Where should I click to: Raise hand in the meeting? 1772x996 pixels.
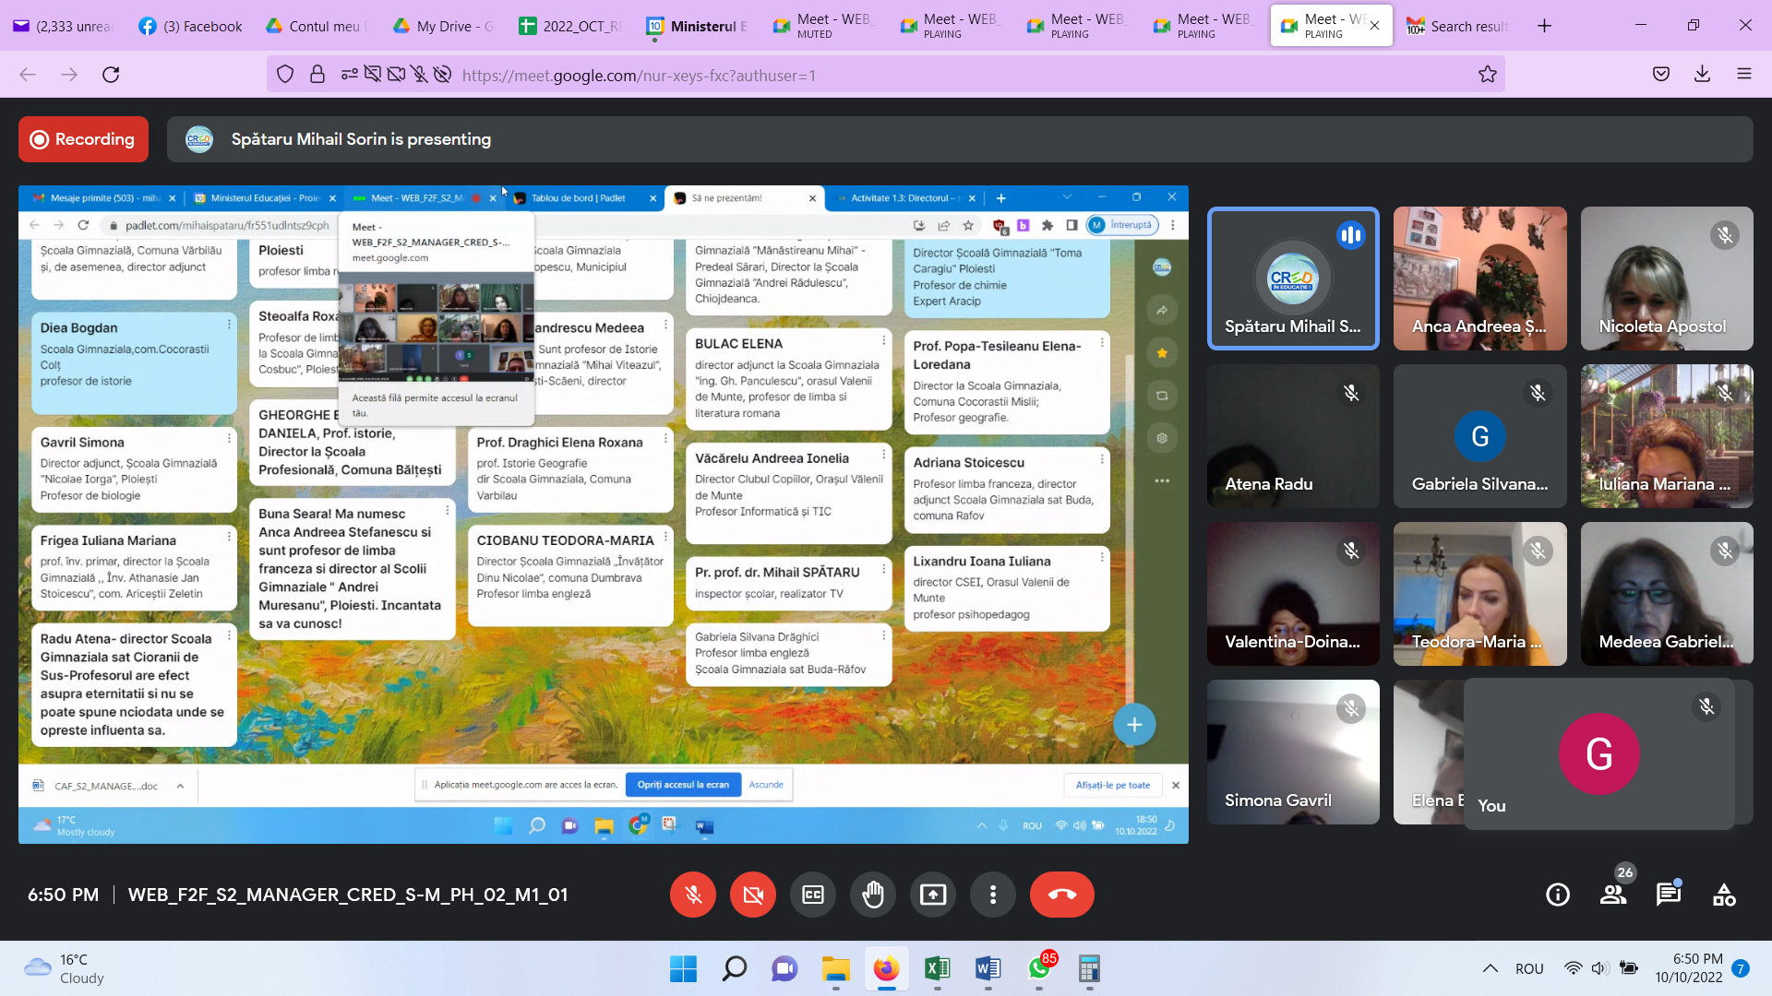point(873,895)
